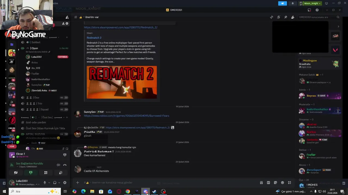This screenshot has width=348, height=195.
Task: Open Missilingpow Brawlhalla activity card
Action: 320,64
